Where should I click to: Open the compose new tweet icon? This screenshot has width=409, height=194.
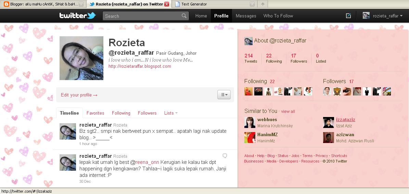click(x=348, y=16)
